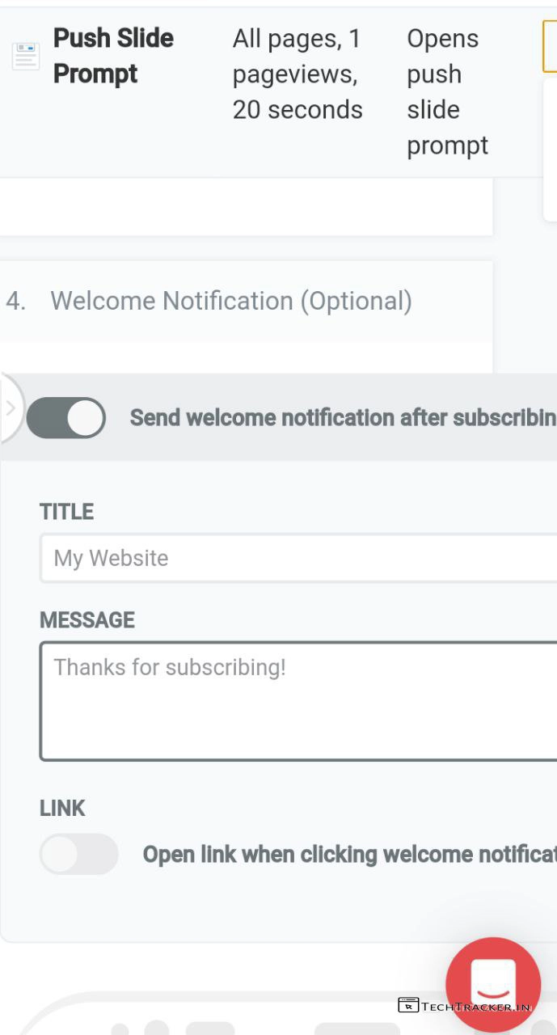Click the TechTracker.in watermark text

coord(475,1007)
